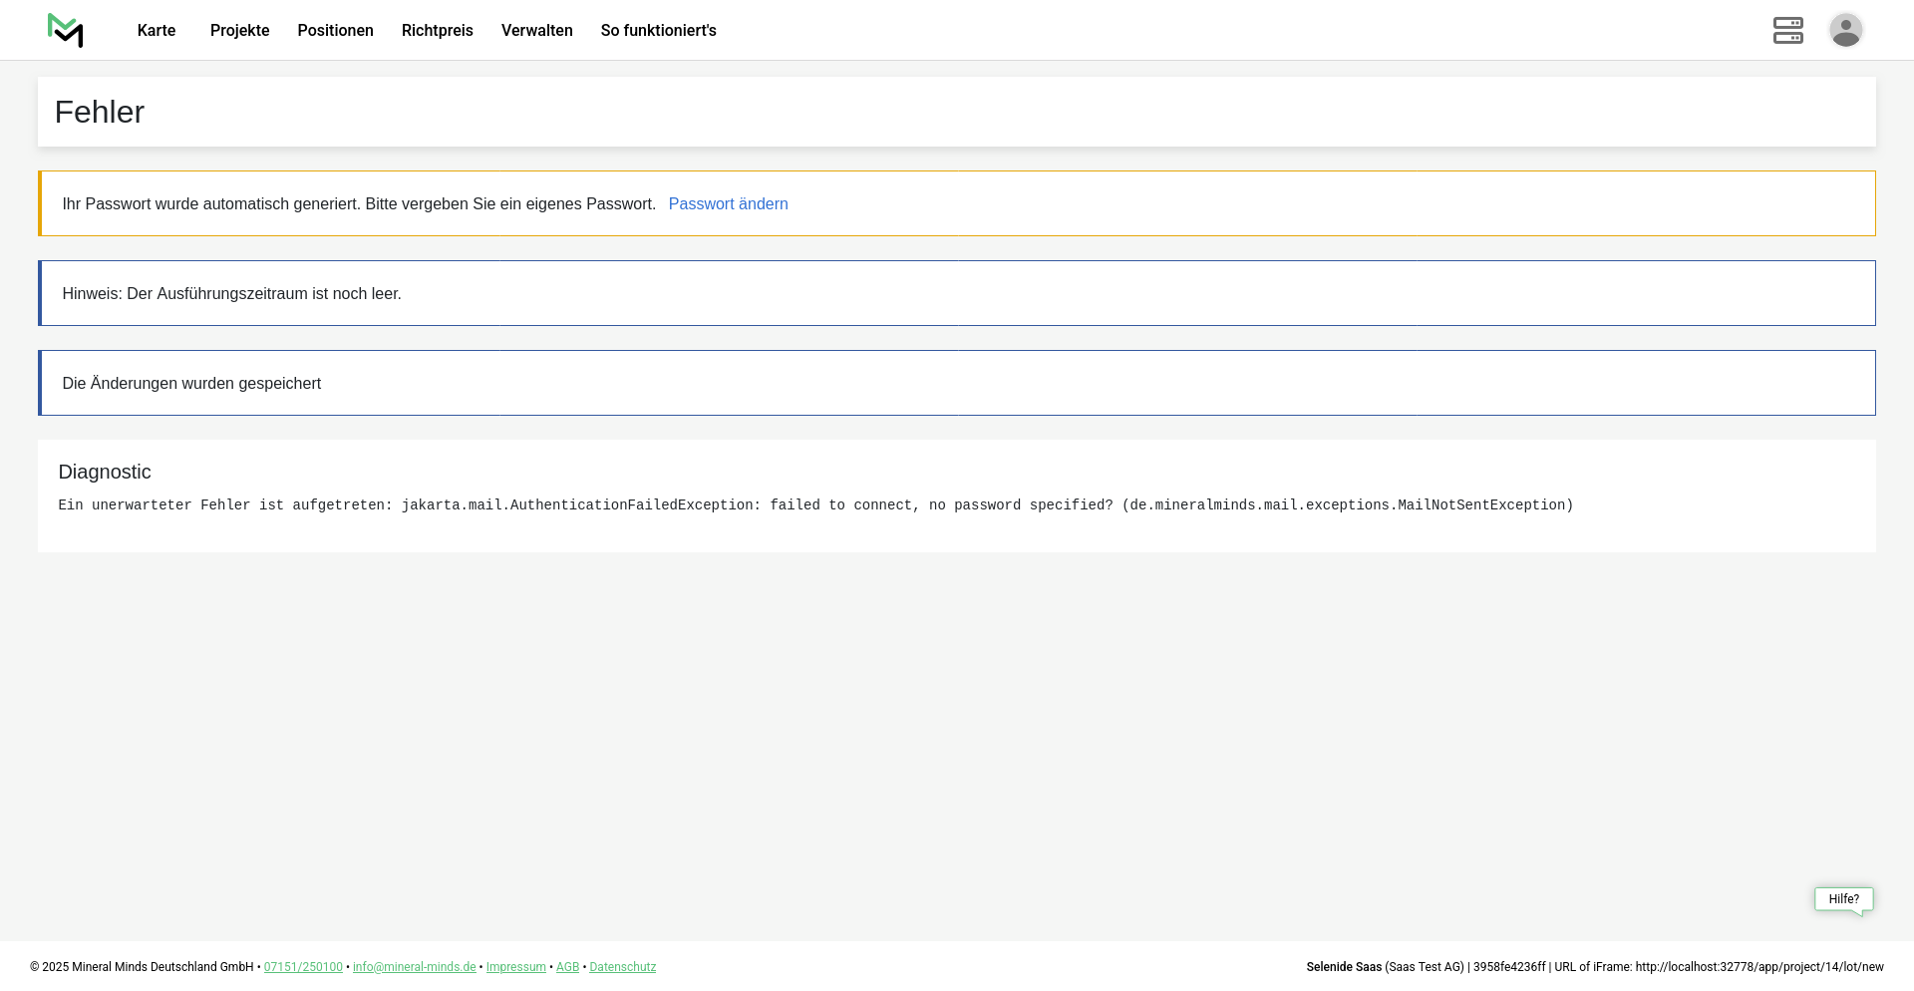Open the So funktioniert's page

658,31
